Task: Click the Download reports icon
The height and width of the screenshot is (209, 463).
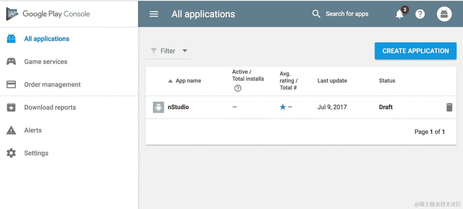Action: click(11, 107)
